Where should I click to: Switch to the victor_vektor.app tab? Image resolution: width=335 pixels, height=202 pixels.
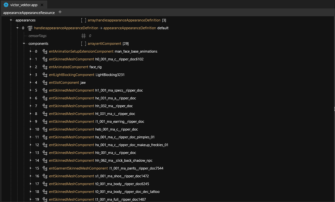pyautogui.click(x=24, y=5)
